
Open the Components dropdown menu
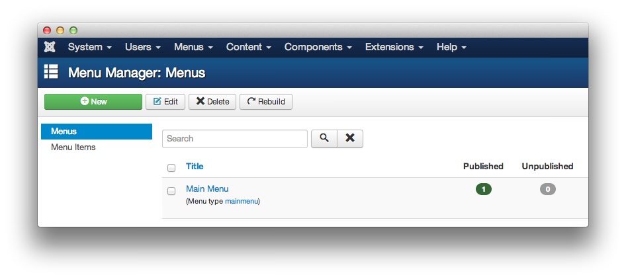tap(318, 47)
